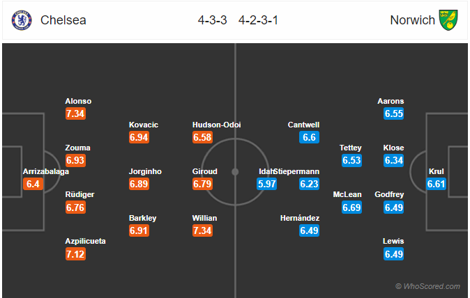Click the centre spot on the pitch
Image resolution: width=470 pixels, height=298 pixels.
point(235,172)
